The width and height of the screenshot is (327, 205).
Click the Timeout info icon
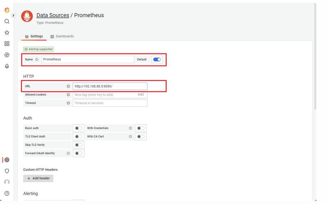[68, 103]
